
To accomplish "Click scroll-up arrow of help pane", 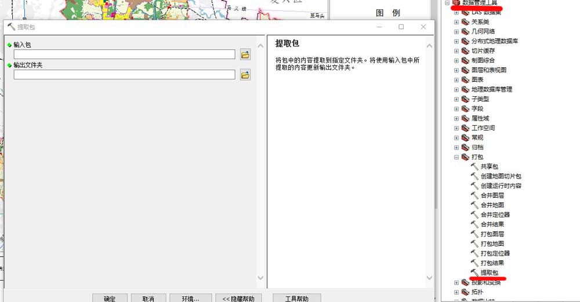I will pyautogui.click(x=429, y=46).
